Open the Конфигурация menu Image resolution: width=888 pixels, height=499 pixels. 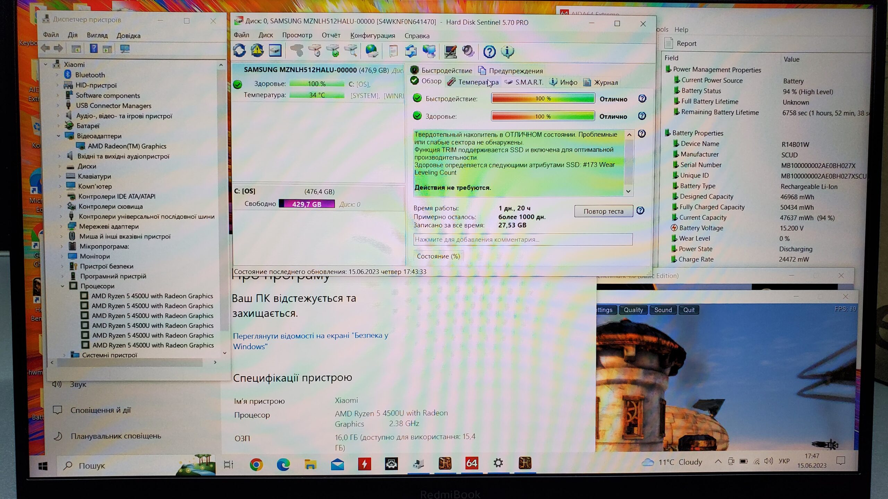coord(372,36)
